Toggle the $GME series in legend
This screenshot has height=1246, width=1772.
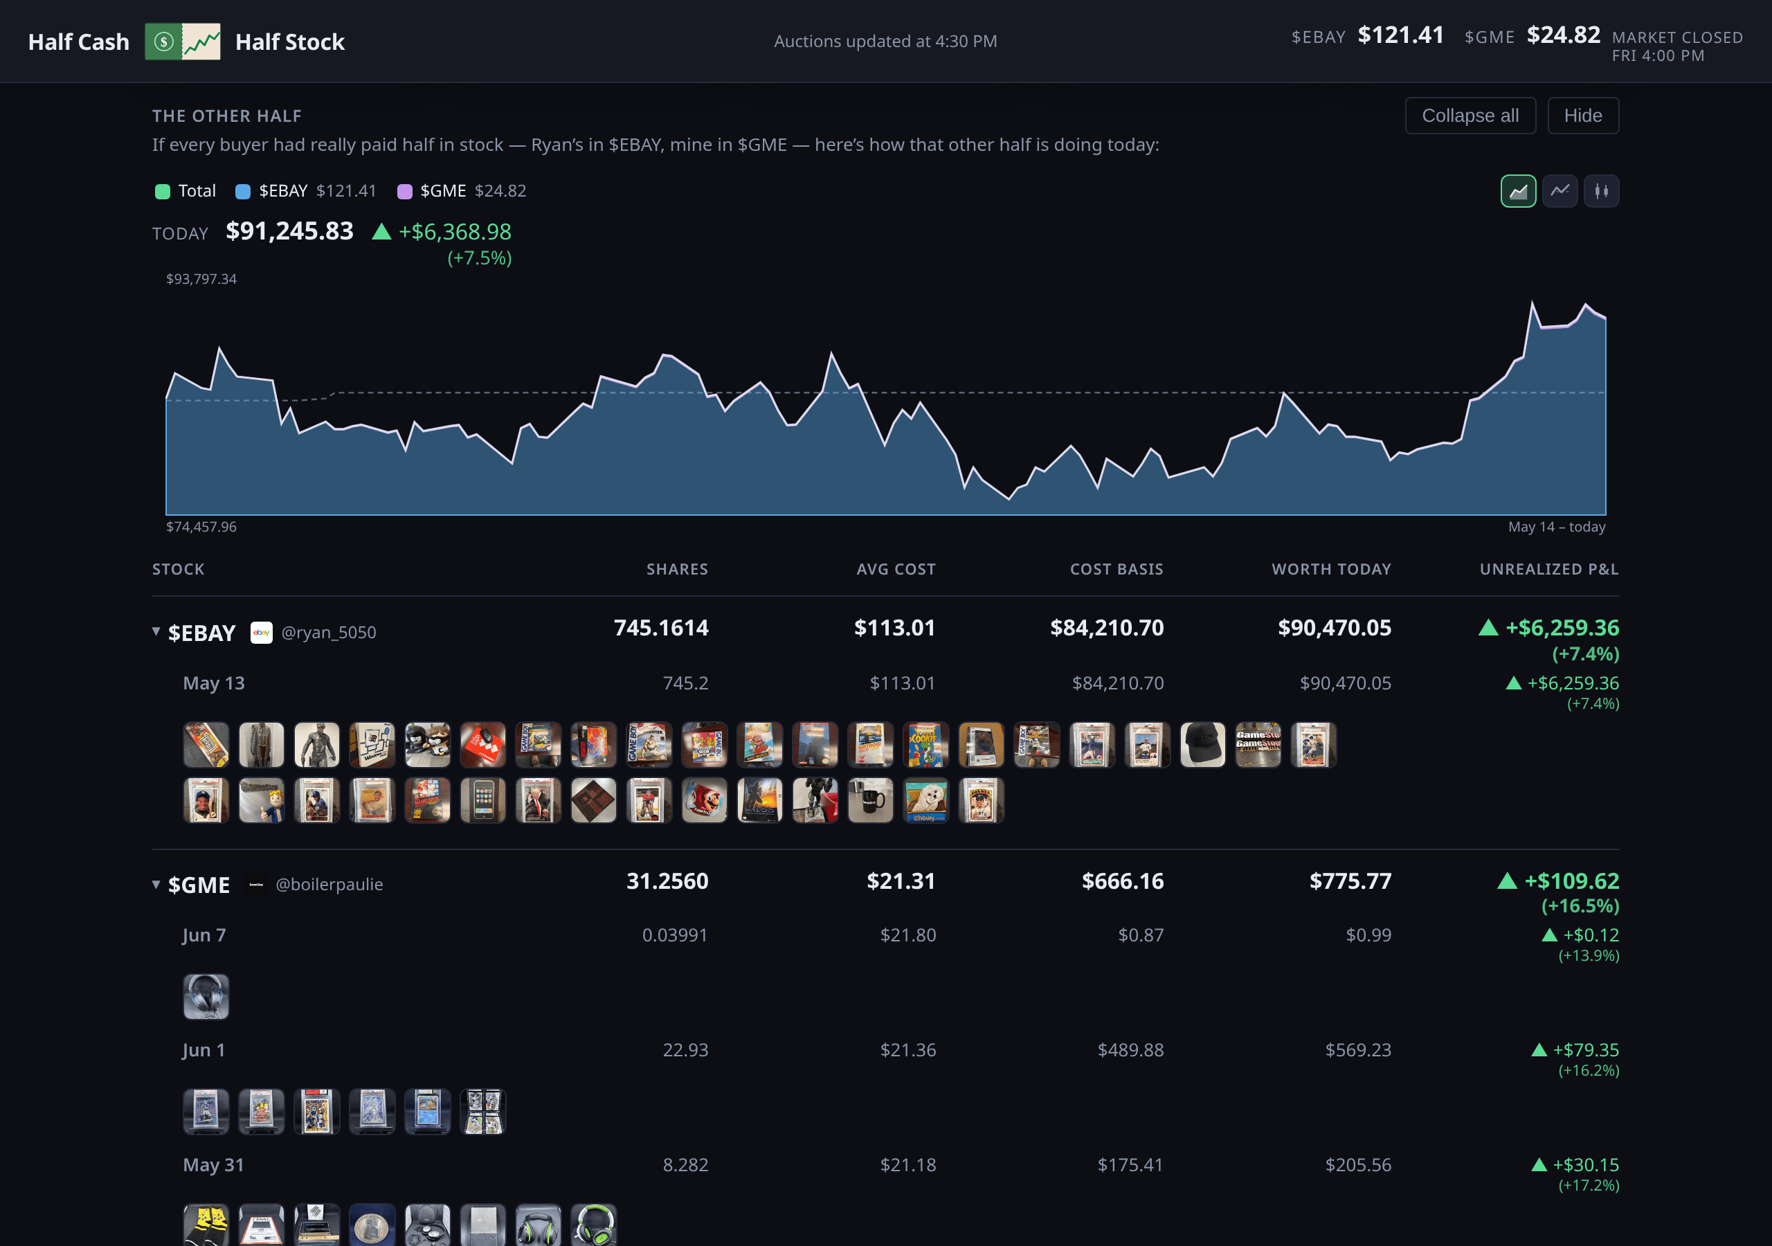(462, 190)
